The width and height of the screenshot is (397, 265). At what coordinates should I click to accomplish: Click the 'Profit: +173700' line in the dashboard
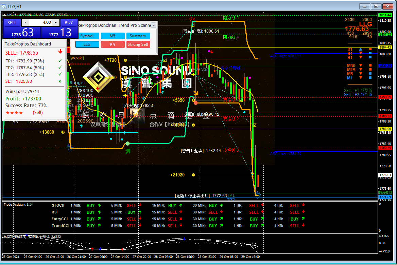click(x=23, y=99)
